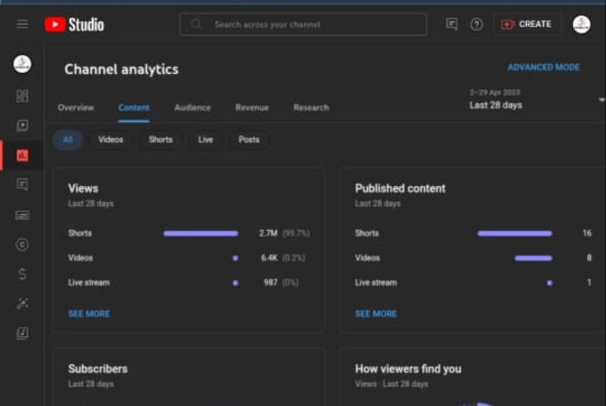The height and width of the screenshot is (406, 606).
Task: Select the All filter chip
Action: (68, 139)
